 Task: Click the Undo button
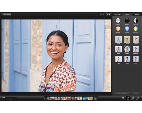136,93
